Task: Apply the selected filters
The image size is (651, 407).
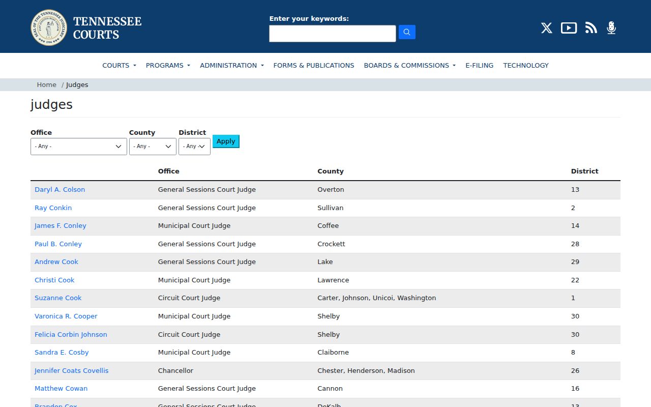Action: click(226, 141)
